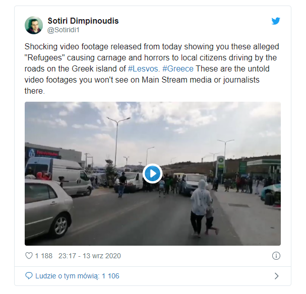Click the speech bubble reply icon
306x294 pixels.
(29, 276)
